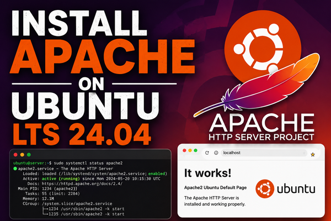Open the httpd.apache.org docs link
Viewport: 331px width, 221px height.
click(82, 183)
